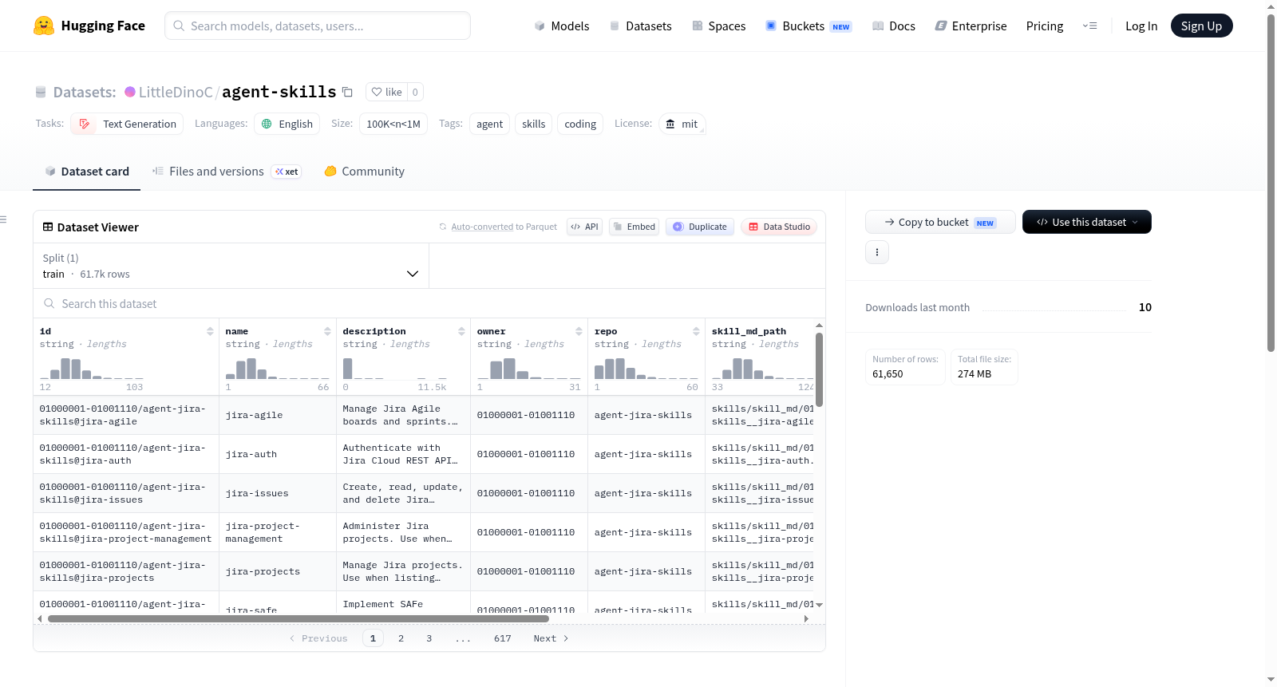The width and height of the screenshot is (1277, 687).
Task: Switch to Files and versions tab
Action: (227, 171)
